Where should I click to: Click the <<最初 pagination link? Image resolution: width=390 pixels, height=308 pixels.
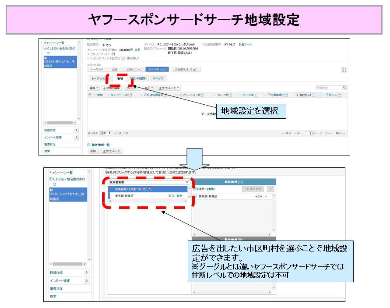click(x=287, y=134)
